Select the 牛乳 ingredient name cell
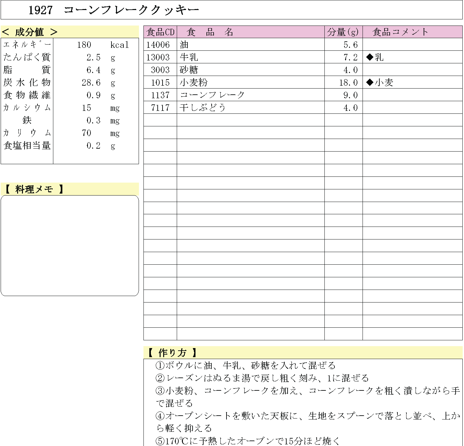This screenshot has height=446, width=464. (x=189, y=57)
